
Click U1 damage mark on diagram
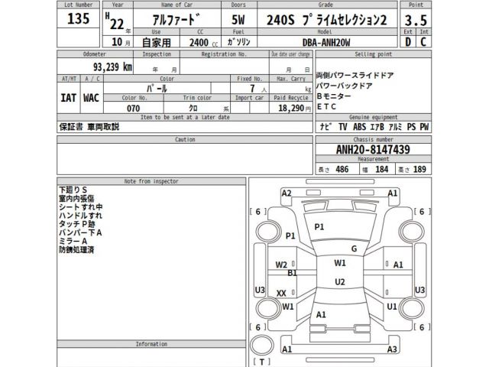click(392, 307)
